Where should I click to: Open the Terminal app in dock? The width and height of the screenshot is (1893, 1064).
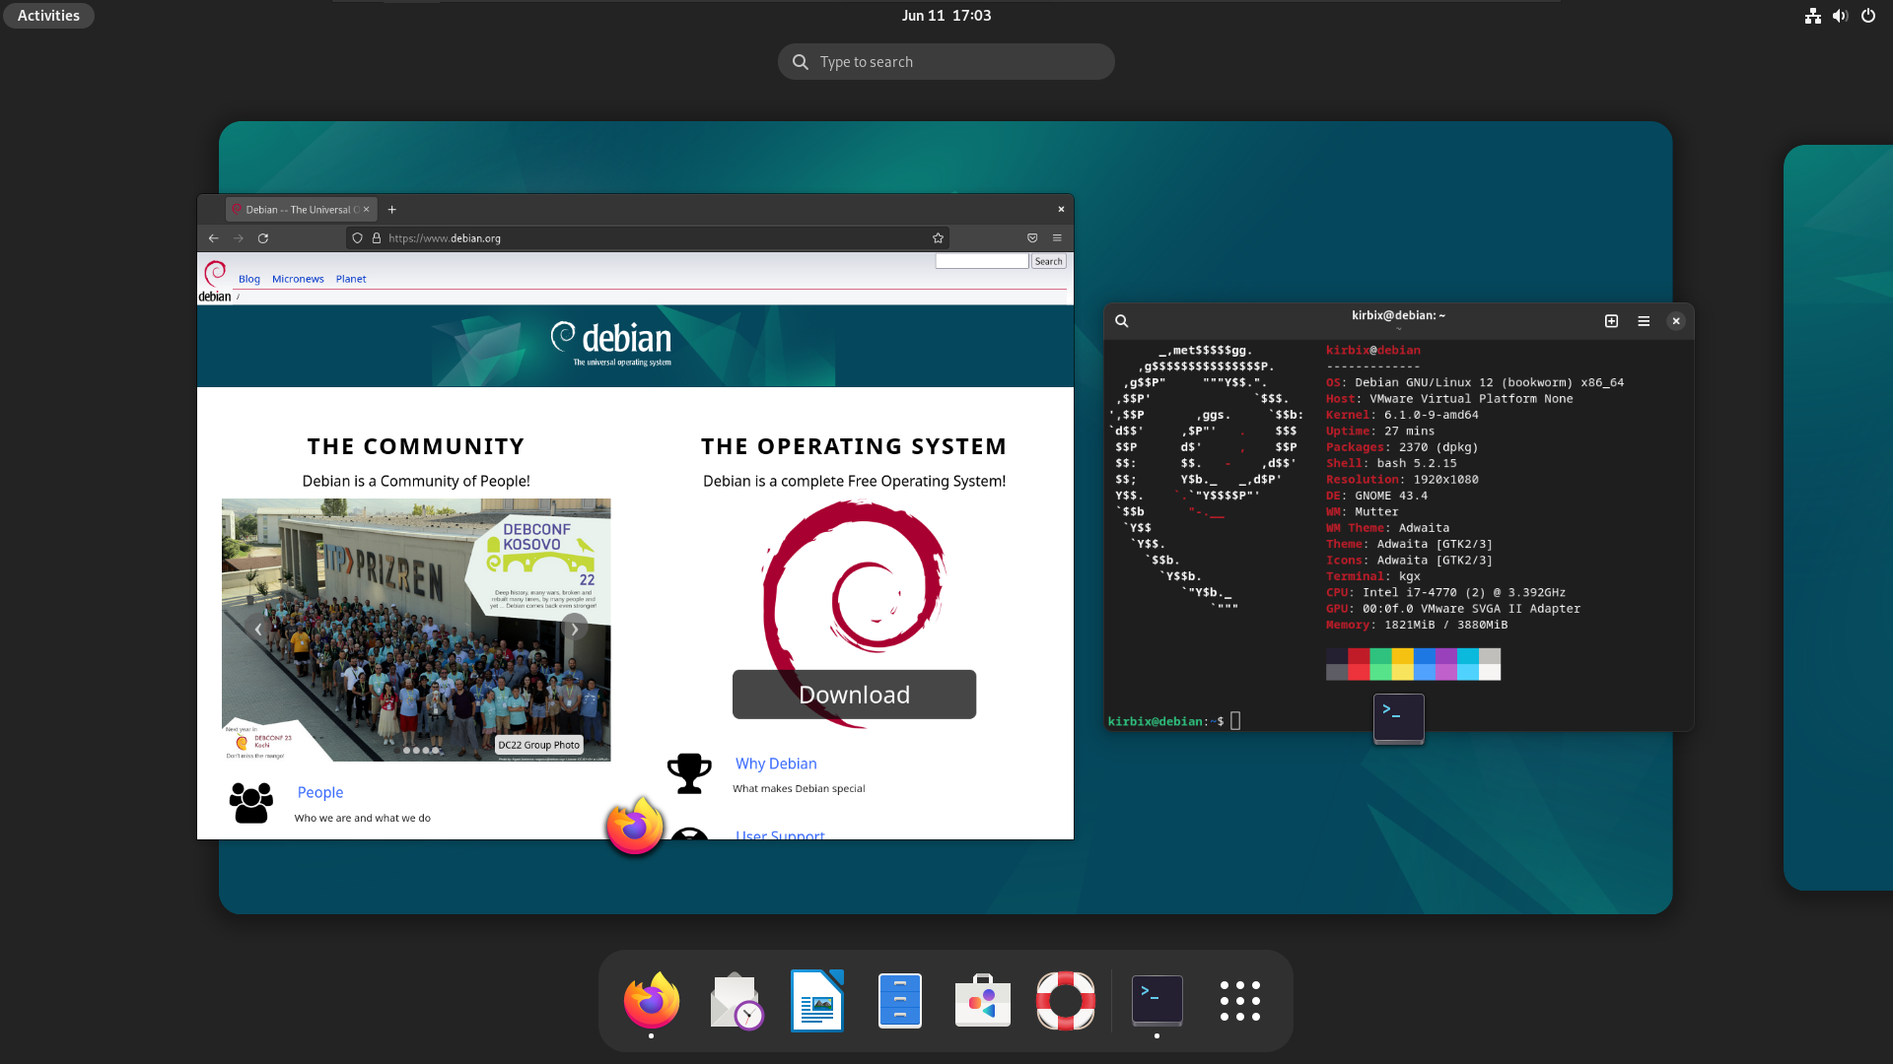tap(1156, 999)
